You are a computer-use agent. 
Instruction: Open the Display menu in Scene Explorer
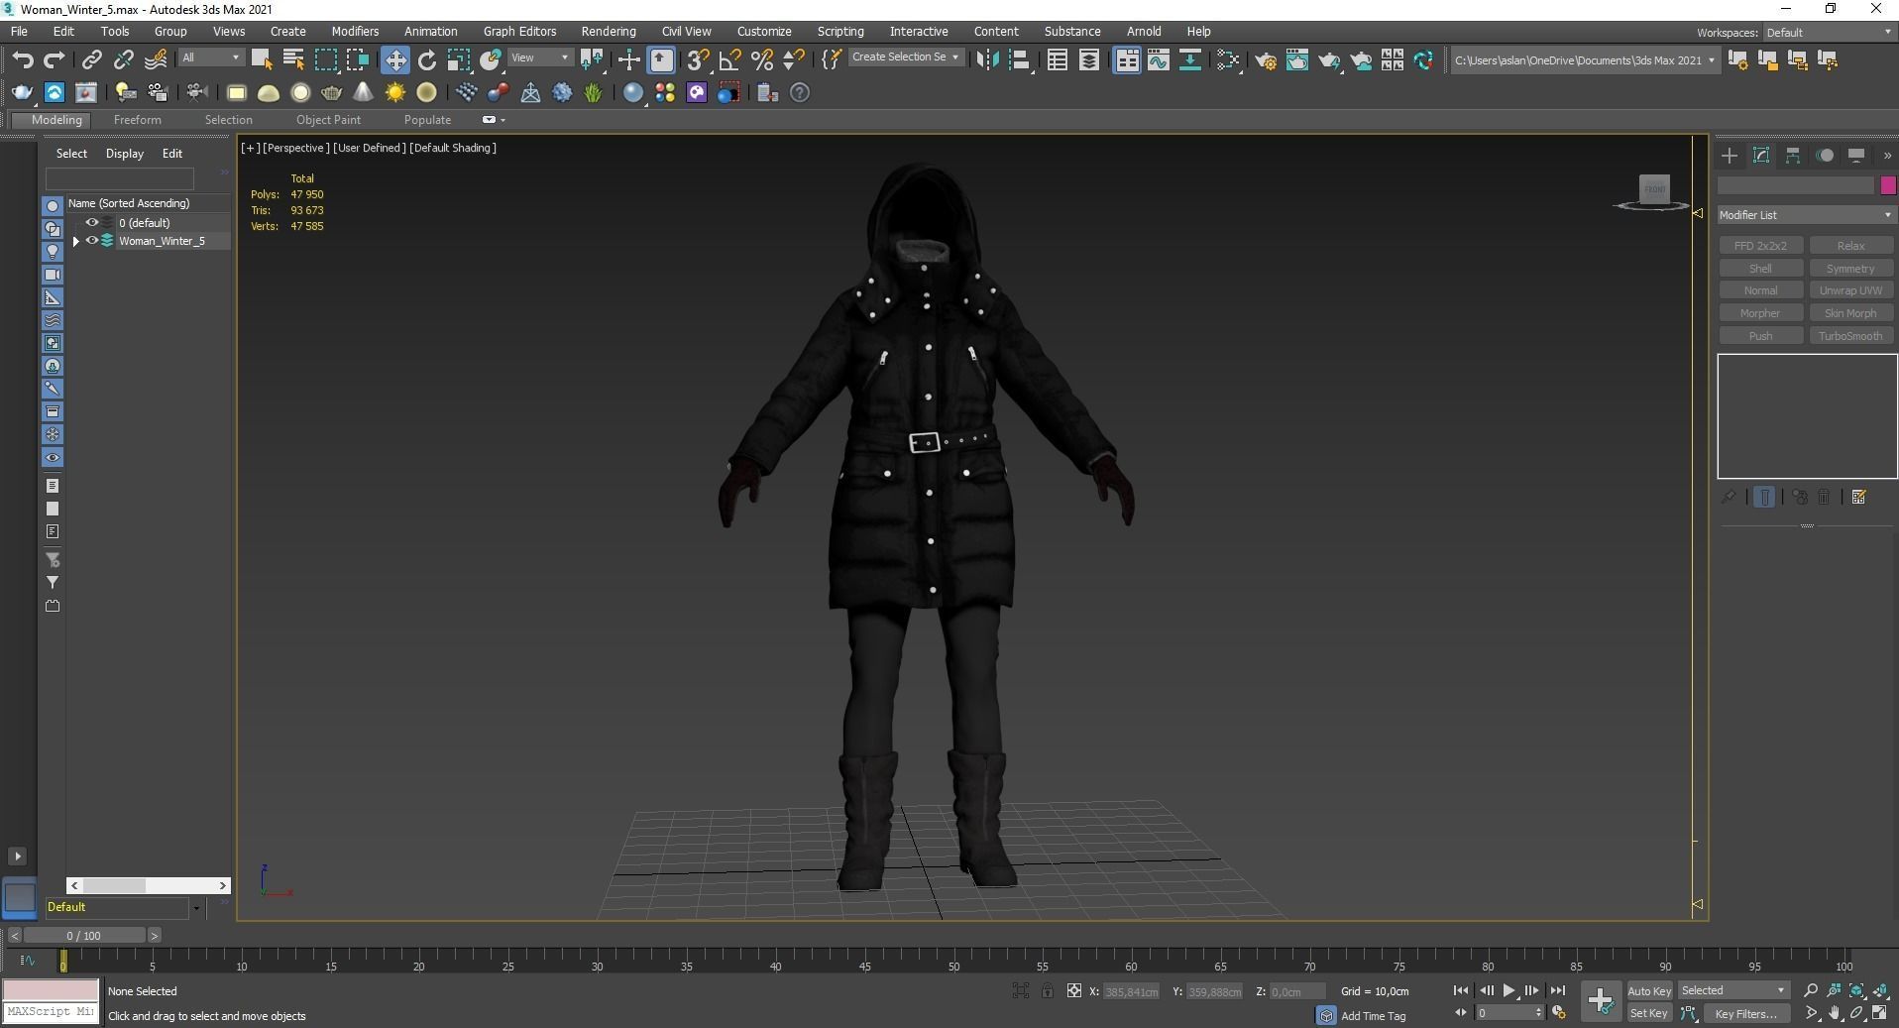point(125,154)
